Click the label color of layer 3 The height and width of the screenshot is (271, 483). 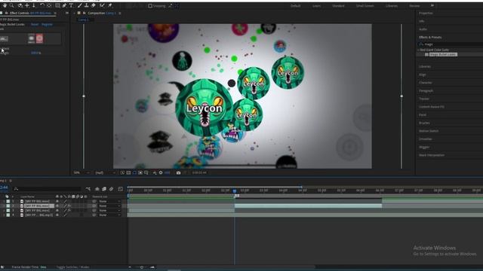(x=8, y=211)
